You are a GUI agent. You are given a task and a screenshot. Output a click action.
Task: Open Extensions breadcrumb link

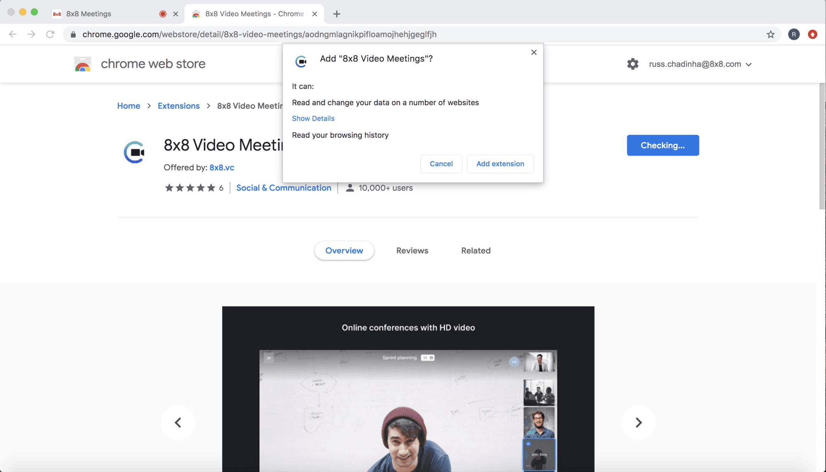[x=178, y=106]
